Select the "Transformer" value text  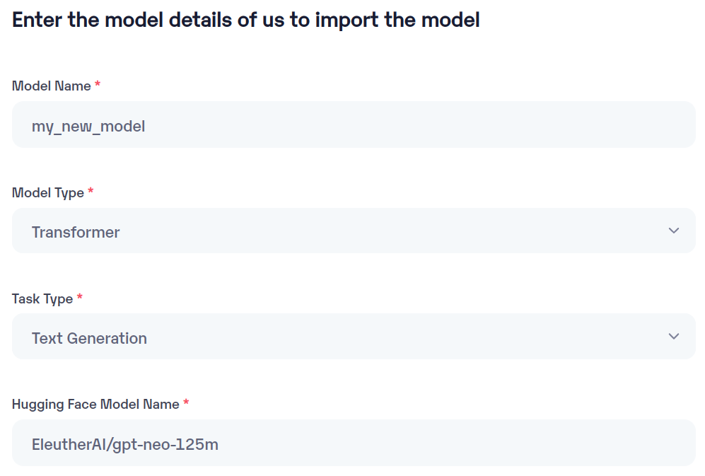(x=76, y=232)
